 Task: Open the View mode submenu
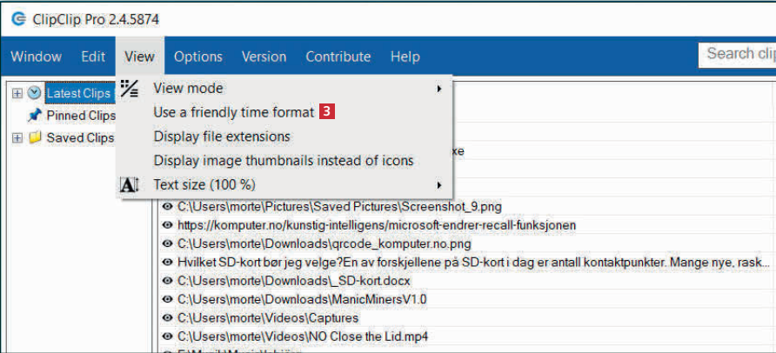point(284,89)
